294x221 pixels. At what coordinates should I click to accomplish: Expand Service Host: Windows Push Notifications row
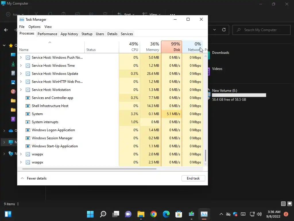[21, 58]
